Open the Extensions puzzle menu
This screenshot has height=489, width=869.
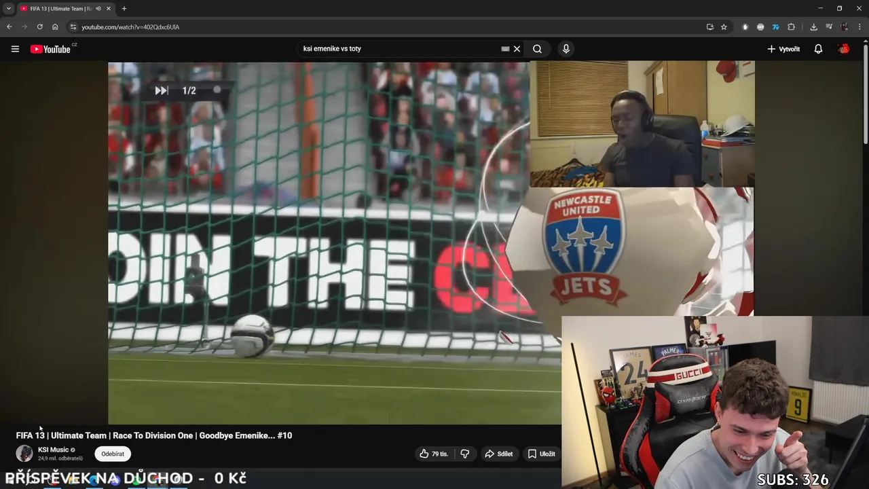[791, 27]
